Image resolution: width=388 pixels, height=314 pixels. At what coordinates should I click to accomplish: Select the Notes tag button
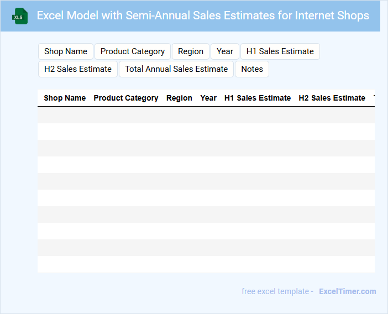coord(252,69)
